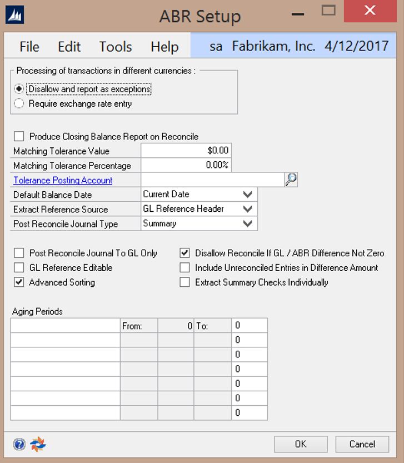404x463 pixels.
Task: Open the Tolerance Posting Account lookup magnifier
Action: [x=291, y=180]
